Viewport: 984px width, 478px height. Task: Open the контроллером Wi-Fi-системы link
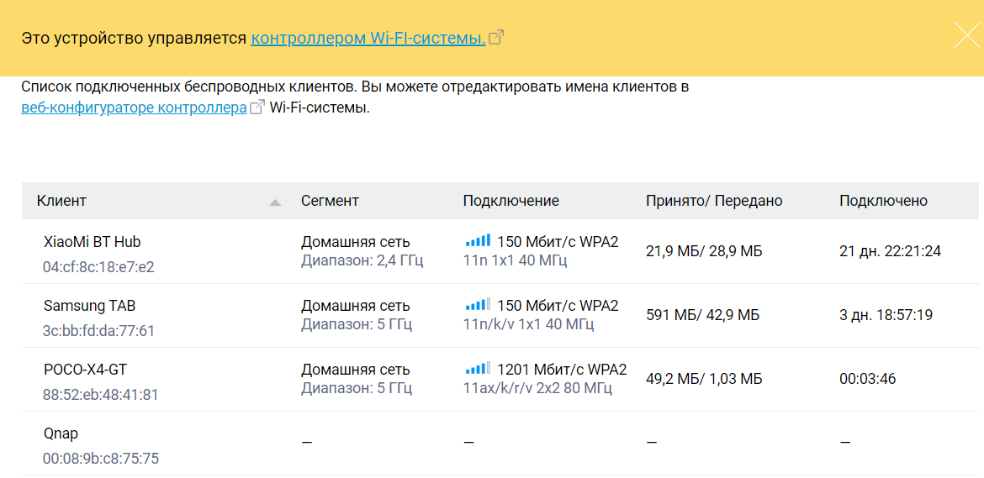368,38
